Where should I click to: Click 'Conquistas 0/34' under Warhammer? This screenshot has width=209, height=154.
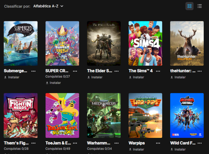click(100, 149)
